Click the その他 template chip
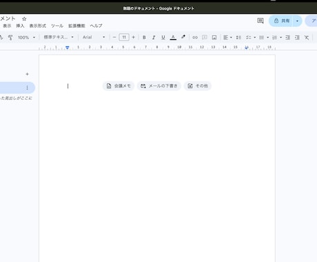This screenshot has width=317, height=262. [198, 86]
